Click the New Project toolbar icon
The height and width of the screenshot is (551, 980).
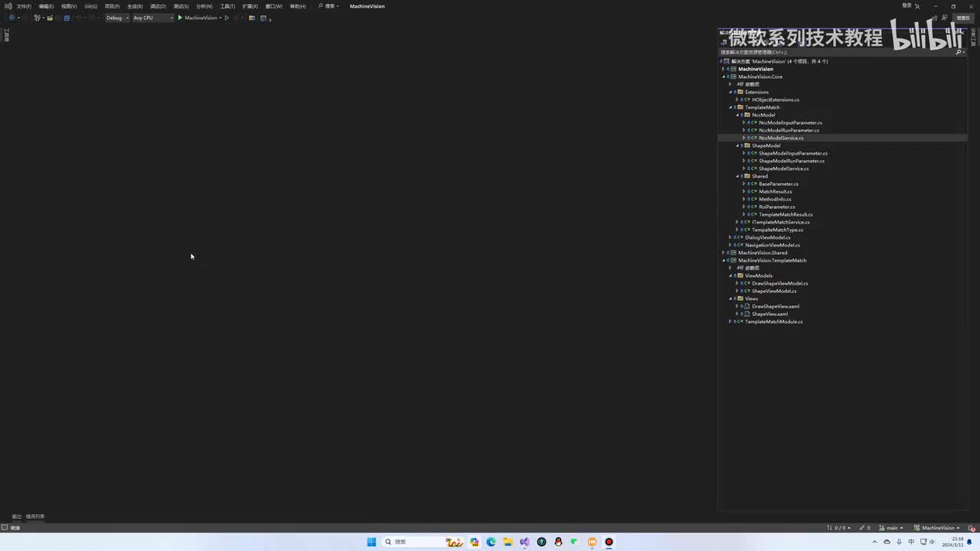pos(37,18)
